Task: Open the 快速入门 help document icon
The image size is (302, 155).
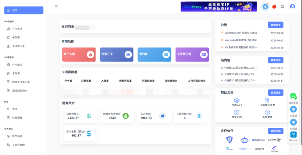Action: coord(237,100)
